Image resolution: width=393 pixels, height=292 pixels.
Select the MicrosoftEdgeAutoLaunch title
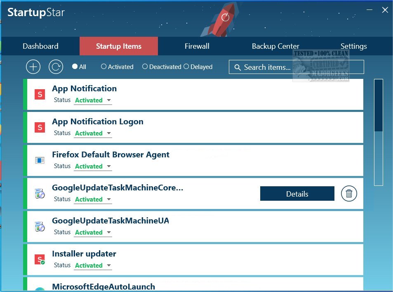point(104,287)
